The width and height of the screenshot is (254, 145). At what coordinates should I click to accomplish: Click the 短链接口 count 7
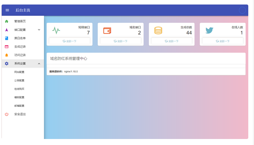(88, 33)
